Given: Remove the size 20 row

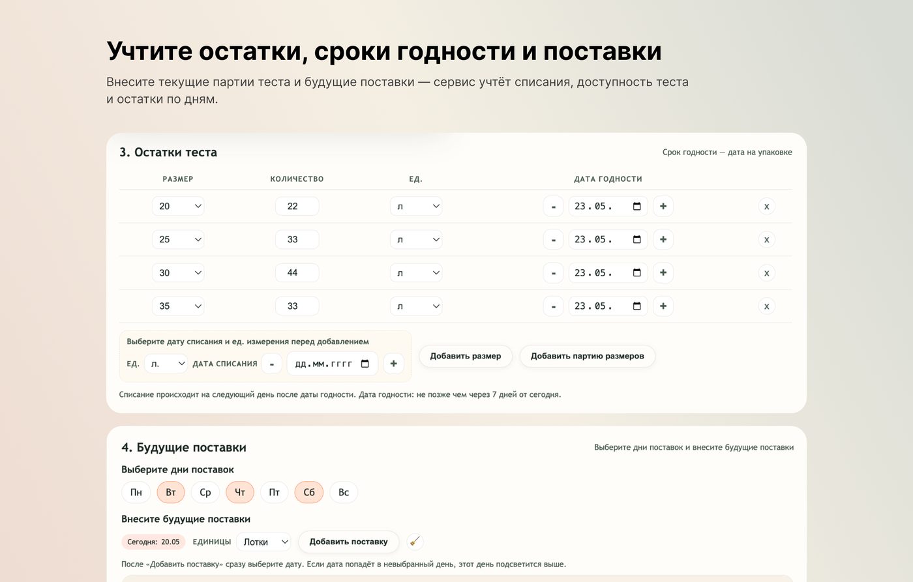Looking at the screenshot, I should click(x=767, y=207).
